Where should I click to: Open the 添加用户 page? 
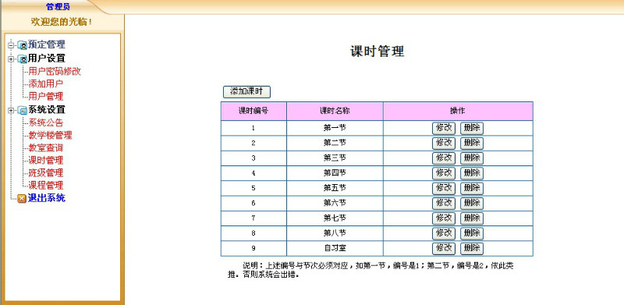click(x=46, y=84)
